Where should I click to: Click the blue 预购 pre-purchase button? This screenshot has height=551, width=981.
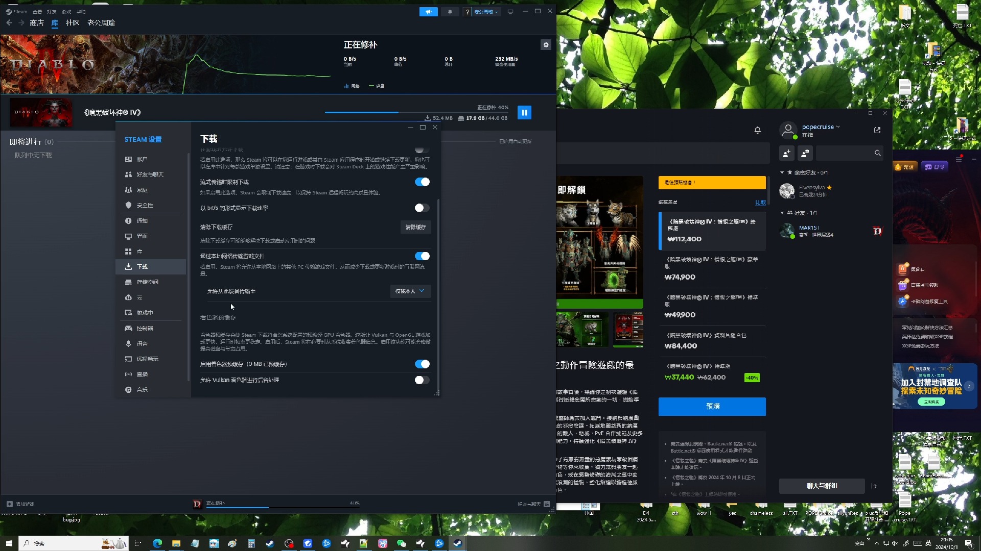coord(712,407)
